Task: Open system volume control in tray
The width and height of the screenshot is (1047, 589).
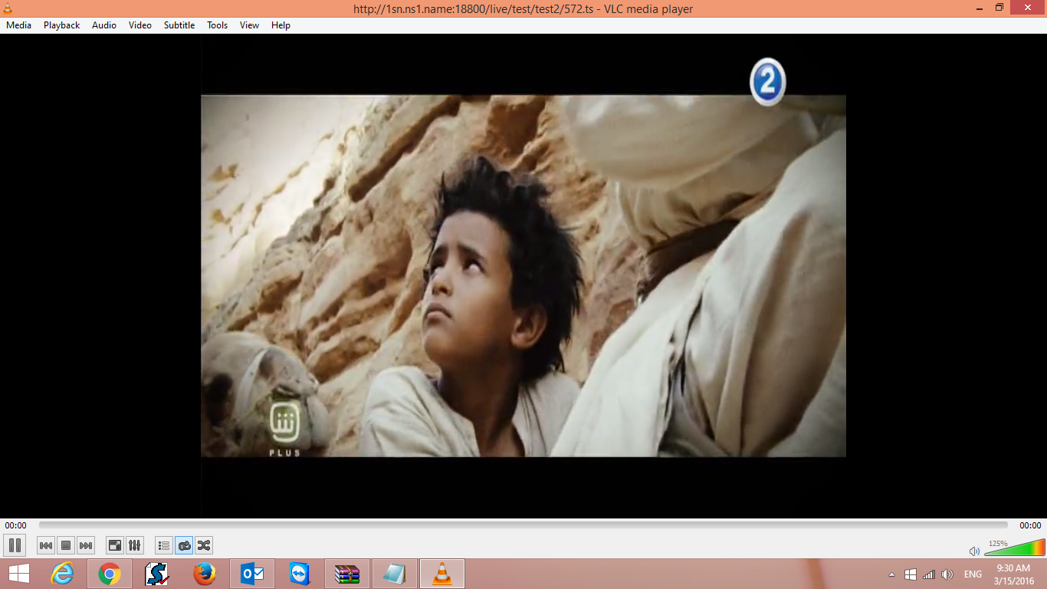Action: click(947, 574)
